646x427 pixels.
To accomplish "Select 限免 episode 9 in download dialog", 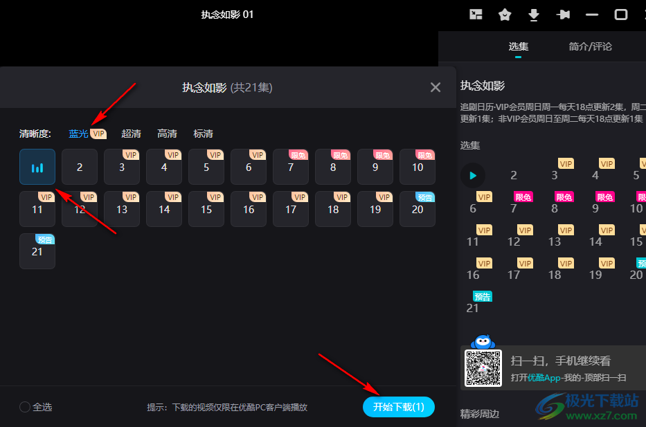I will click(375, 167).
